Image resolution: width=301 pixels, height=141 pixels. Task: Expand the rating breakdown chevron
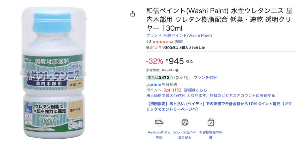pos(172,42)
